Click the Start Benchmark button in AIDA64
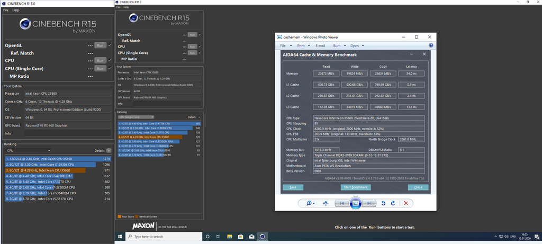Viewport: 542px width, 244px height. tap(356, 187)
